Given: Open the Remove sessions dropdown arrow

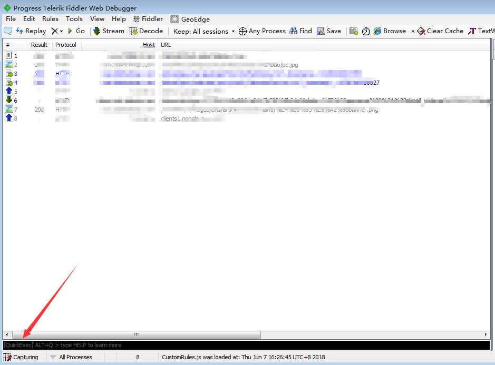Looking at the screenshot, I should (61, 31).
